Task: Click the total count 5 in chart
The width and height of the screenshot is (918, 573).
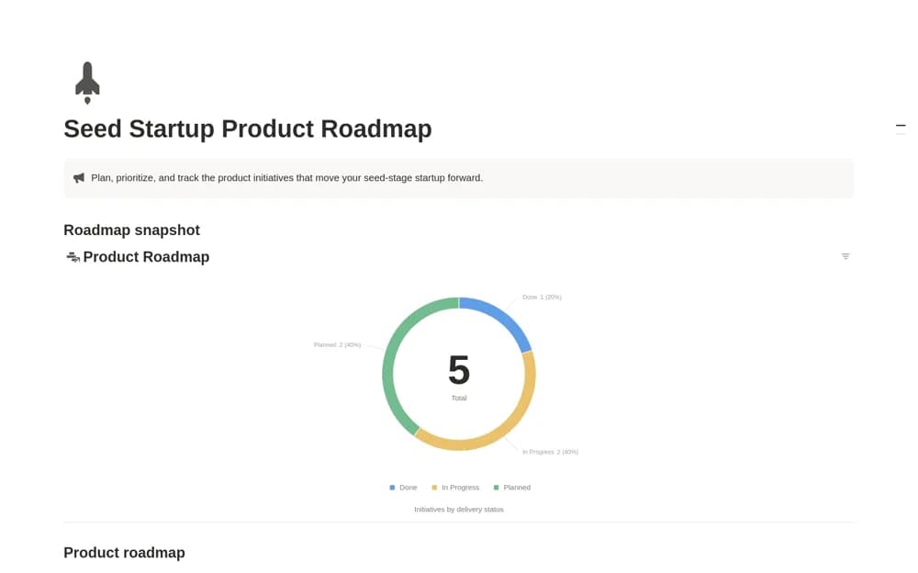Action: pos(459,370)
